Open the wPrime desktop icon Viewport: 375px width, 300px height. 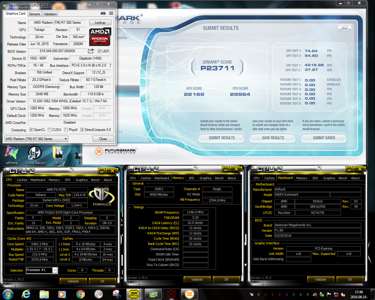pyautogui.click(x=12, y=155)
